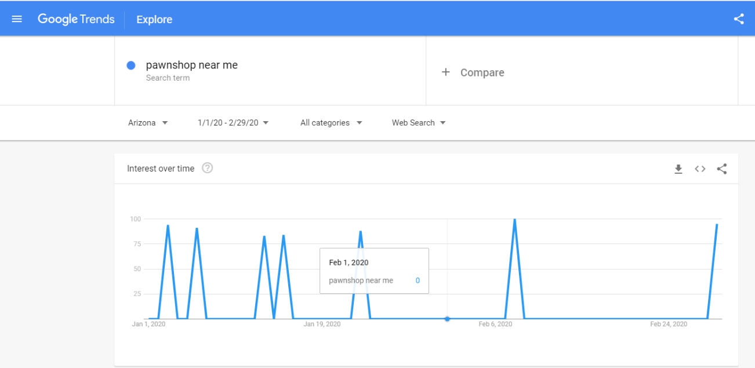Open the Web Search type dropdown
This screenshot has width=755, height=368.
(x=419, y=123)
